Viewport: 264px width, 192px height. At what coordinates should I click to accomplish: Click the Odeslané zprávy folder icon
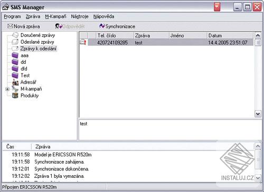point(15,42)
